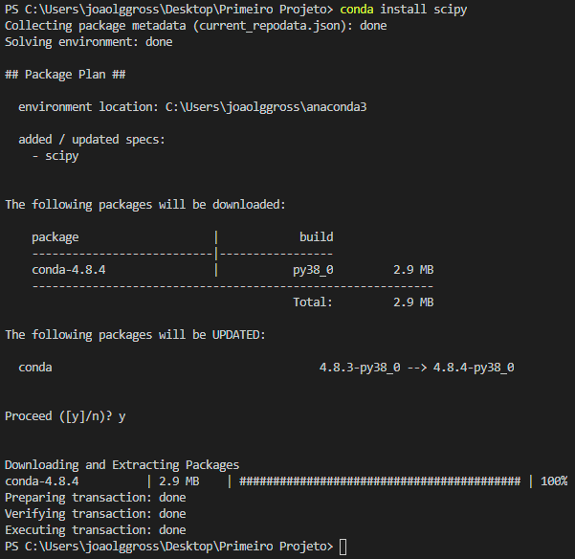Click the 'build' column header
This screenshot has height=559, width=575.
point(316,237)
